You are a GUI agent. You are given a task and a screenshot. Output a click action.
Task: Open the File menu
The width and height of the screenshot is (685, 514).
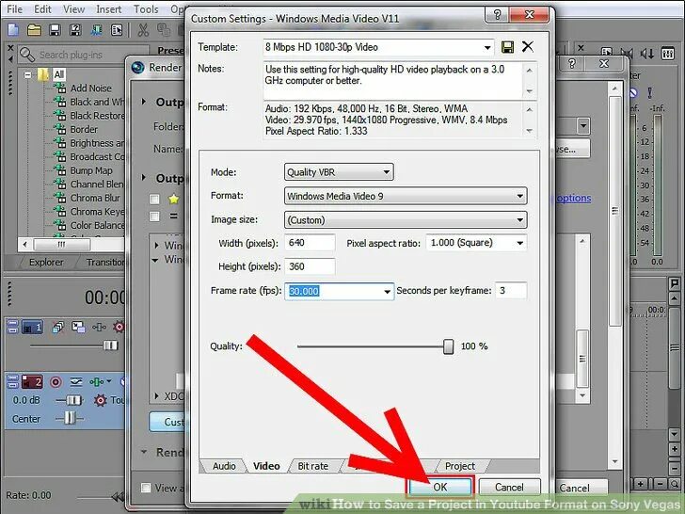pos(14,8)
